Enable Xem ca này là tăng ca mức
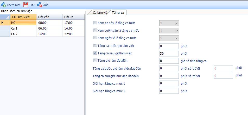248x115 pixels. tap(95, 23)
